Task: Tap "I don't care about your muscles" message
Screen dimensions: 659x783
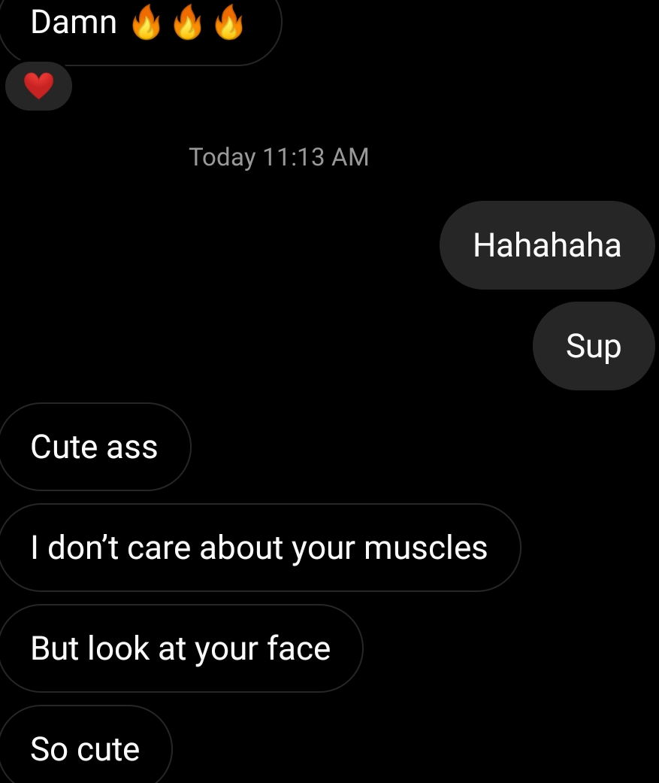Action: tap(260, 548)
